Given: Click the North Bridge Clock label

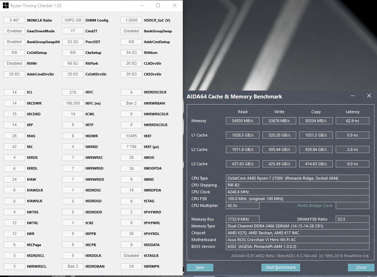Looking at the screenshot, I should pos(315,206).
